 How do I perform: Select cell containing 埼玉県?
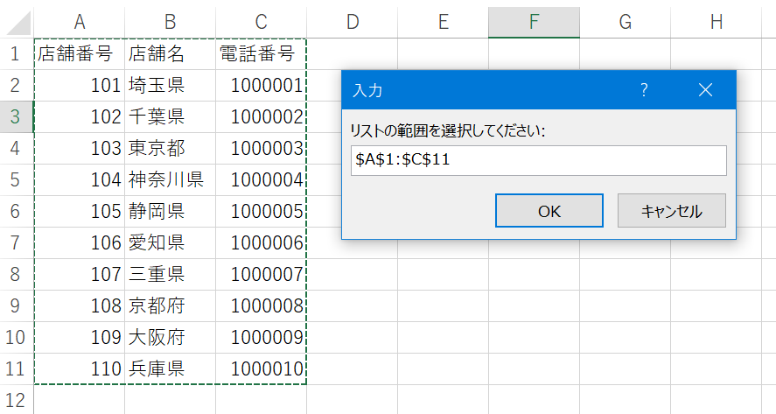pos(171,85)
